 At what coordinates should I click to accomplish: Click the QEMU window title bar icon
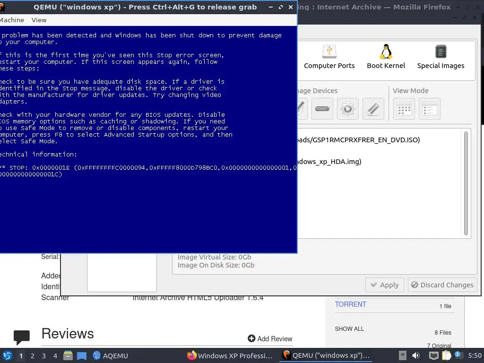[x=2, y=7]
